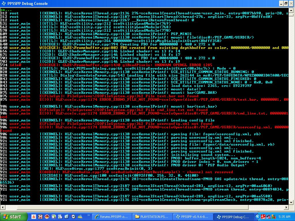This screenshot has width=295, height=221.
Task: Click the red system tray icon
Action: [263, 217]
